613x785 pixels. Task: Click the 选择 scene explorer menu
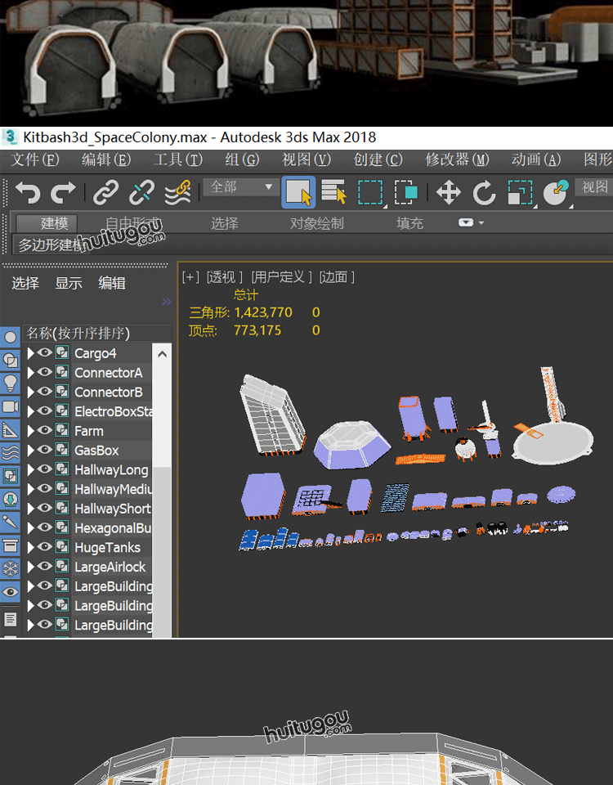[x=25, y=284]
